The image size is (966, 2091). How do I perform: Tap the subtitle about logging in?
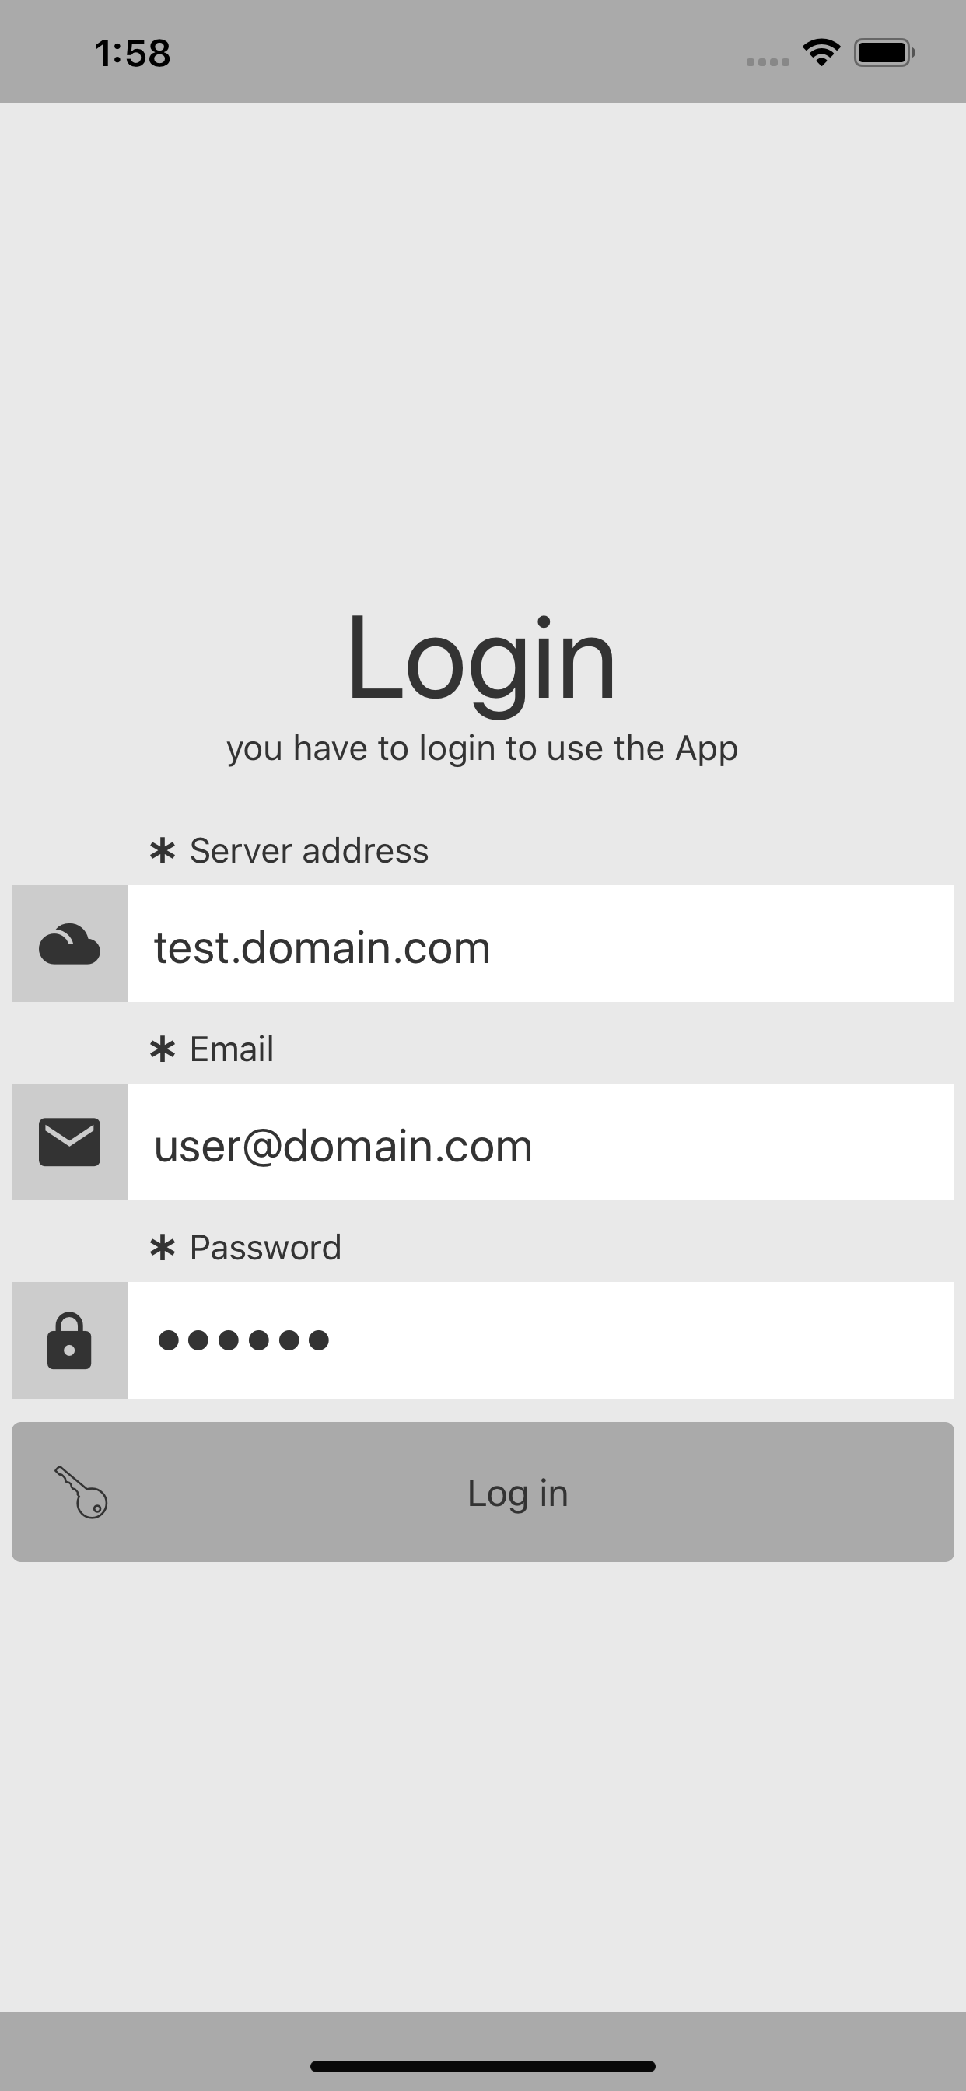click(482, 748)
